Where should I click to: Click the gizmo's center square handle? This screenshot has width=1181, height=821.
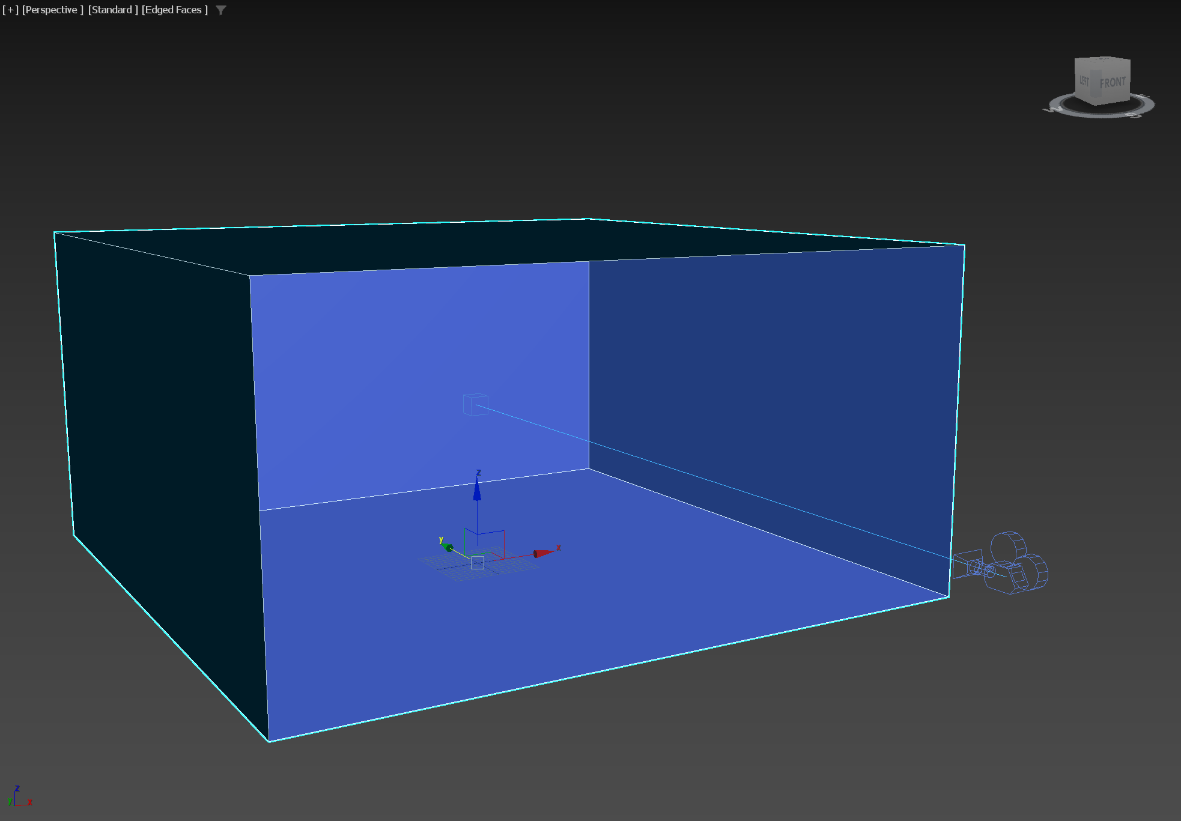point(478,563)
